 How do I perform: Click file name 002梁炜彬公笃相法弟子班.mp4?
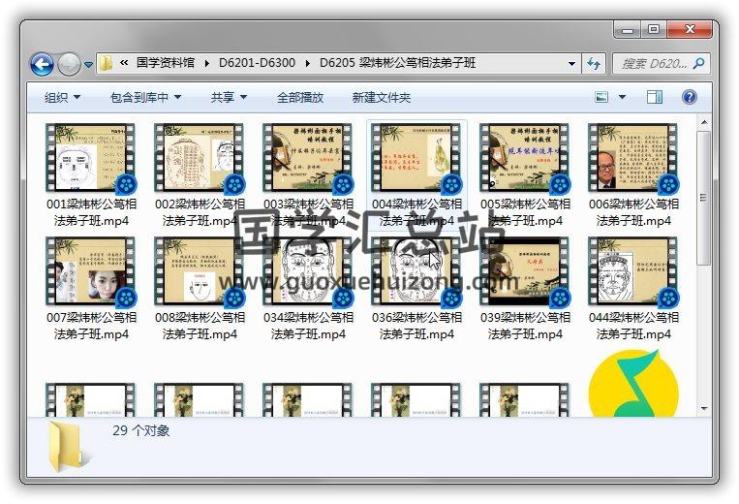200,212
